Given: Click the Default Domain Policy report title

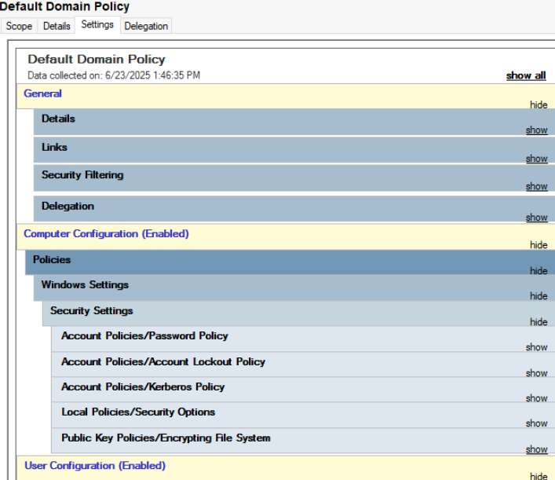Looking at the screenshot, I should (x=97, y=59).
